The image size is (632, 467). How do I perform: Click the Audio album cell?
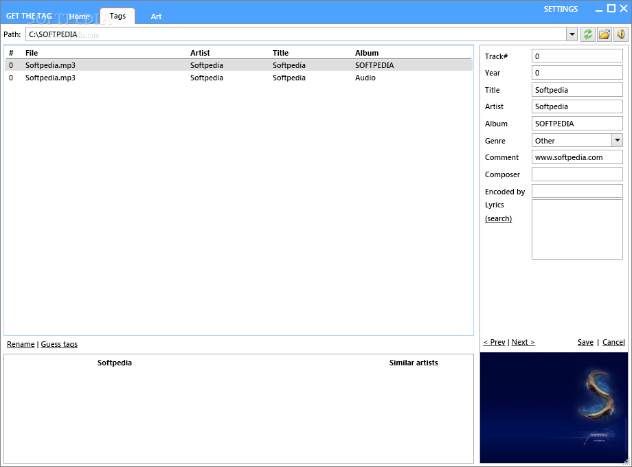pos(365,78)
